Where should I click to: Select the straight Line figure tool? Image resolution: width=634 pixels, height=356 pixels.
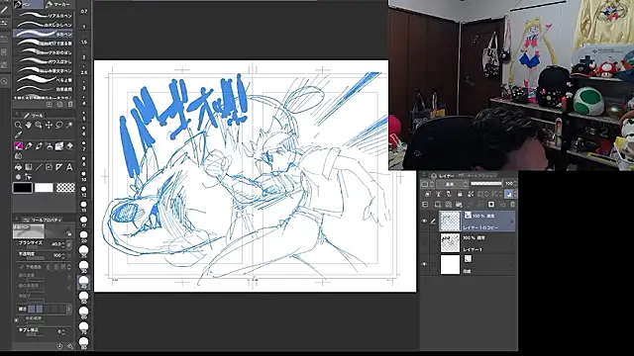coord(39,167)
